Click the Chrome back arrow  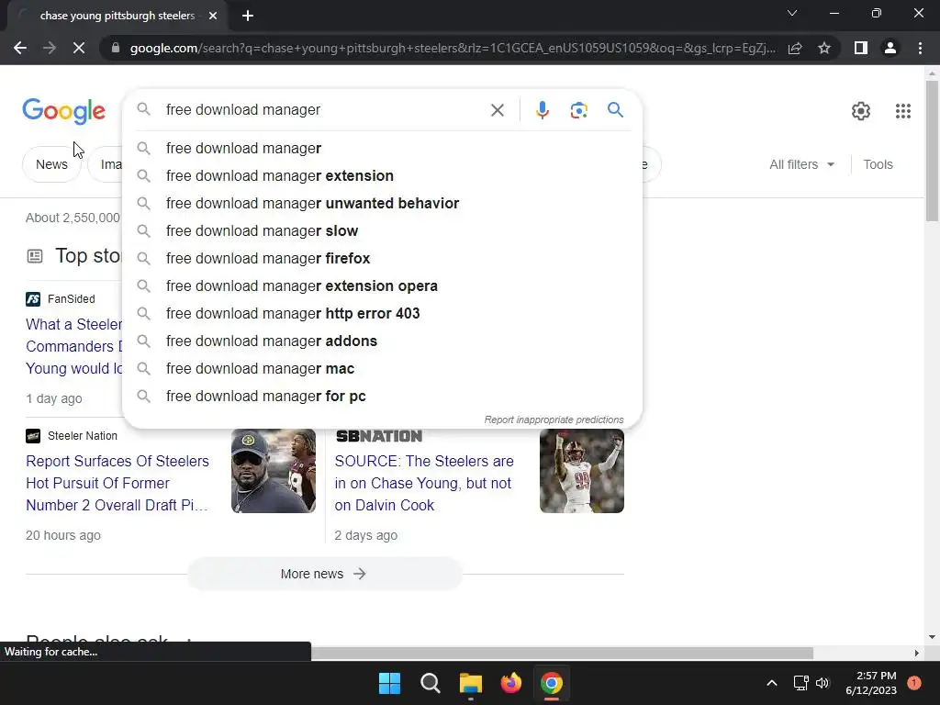coord(20,48)
